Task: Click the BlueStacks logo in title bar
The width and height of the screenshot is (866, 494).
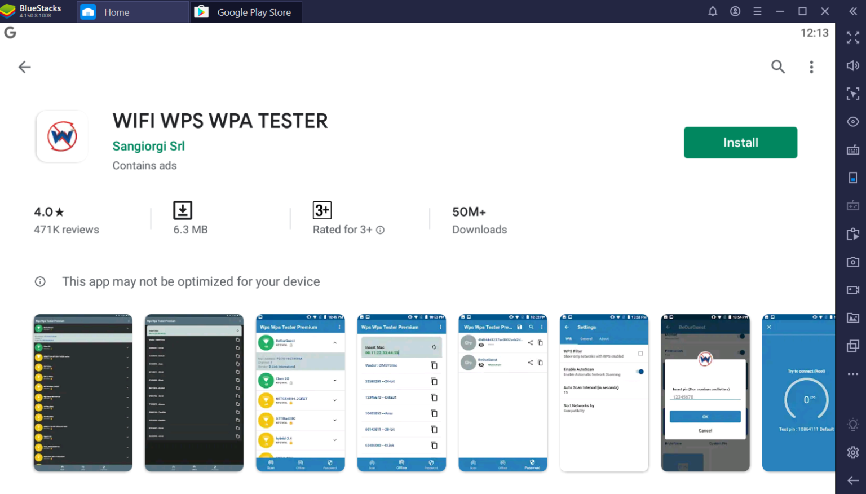Action: [x=8, y=11]
